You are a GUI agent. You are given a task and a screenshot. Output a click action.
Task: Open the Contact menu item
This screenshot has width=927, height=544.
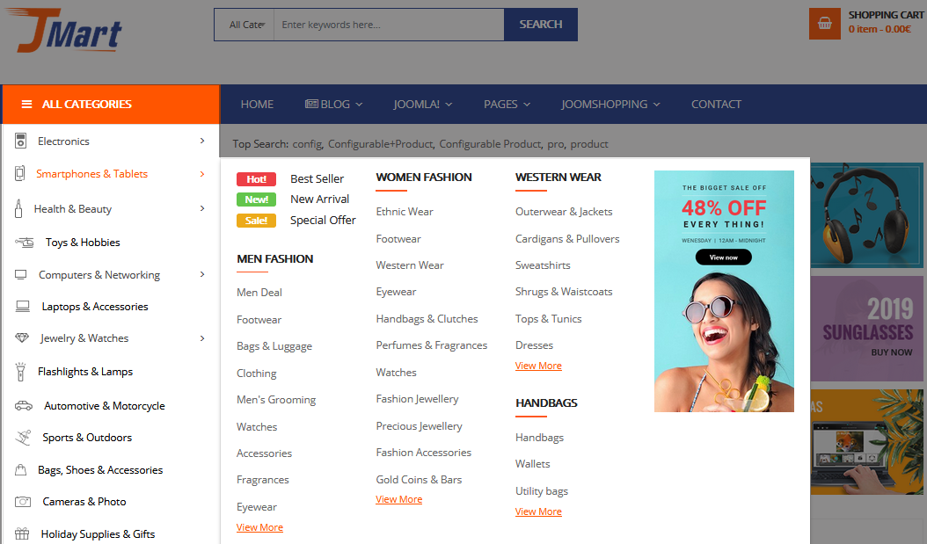click(716, 104)
